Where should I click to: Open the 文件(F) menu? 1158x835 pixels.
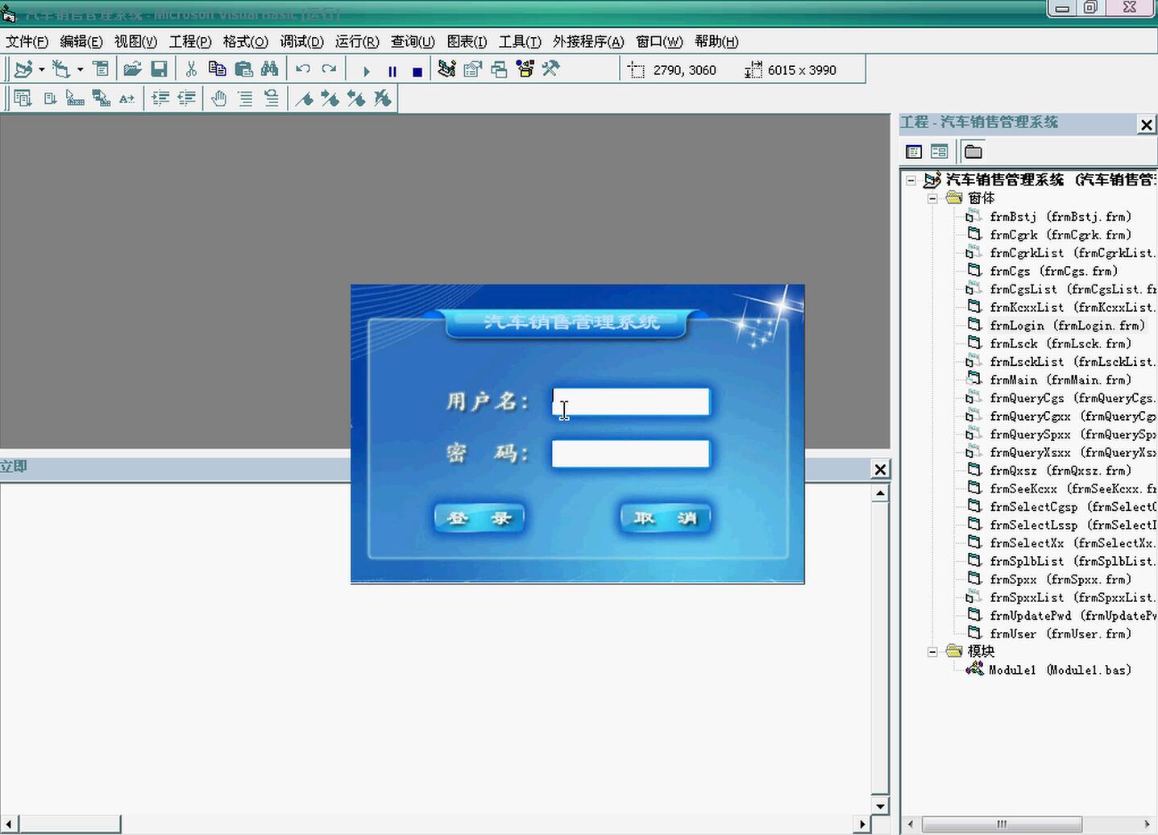pos(27,42)
